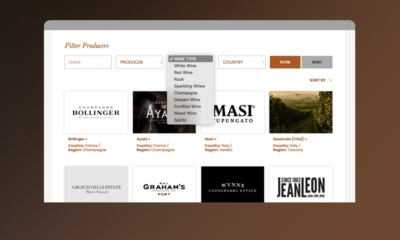Image resolution: width=400 pixels, height=240 pixels.
Task: Click the vineyard photo for Sassicaia
Action: point(301,112)
